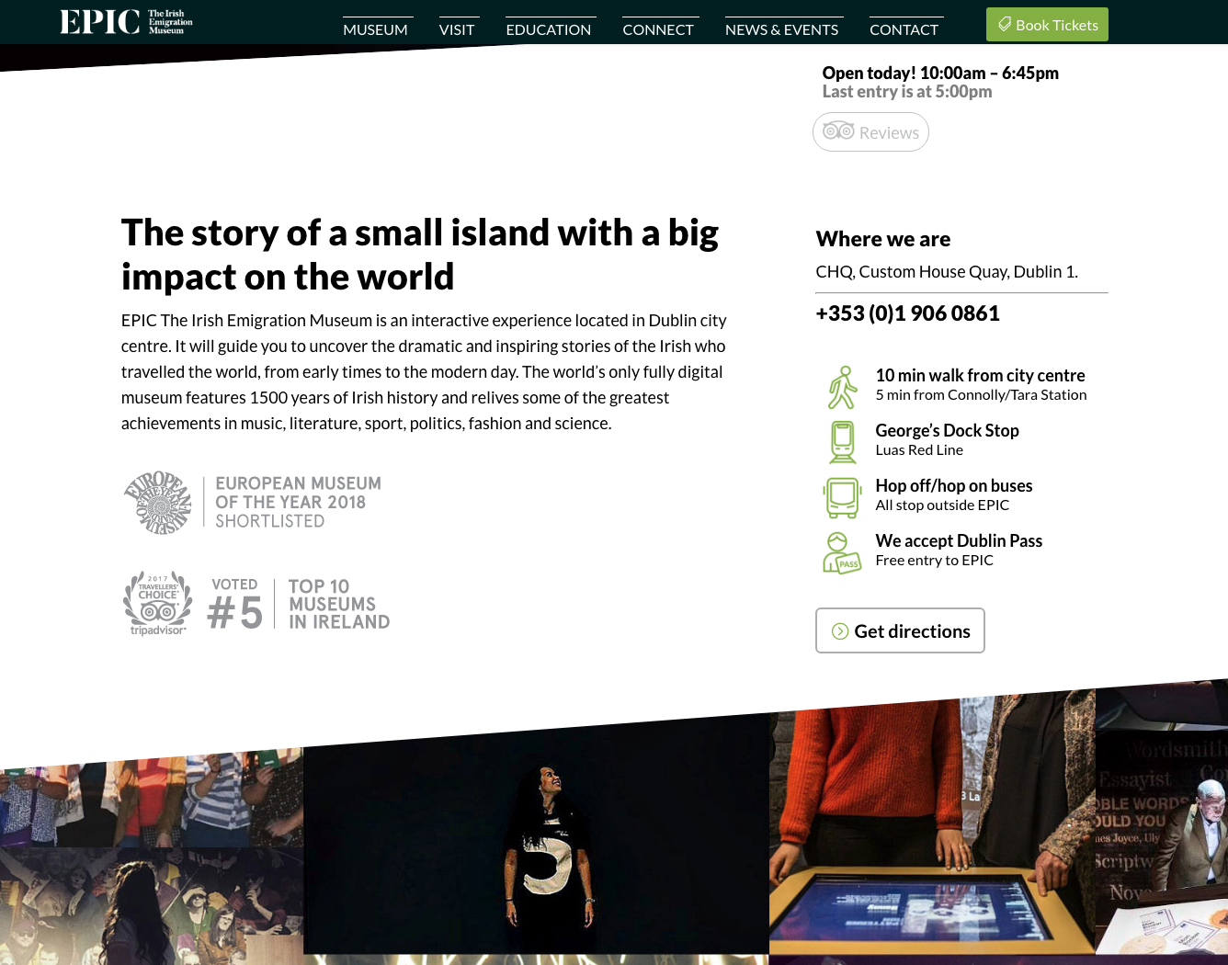
Task: Open the Education menu
Action: (x=549, y=29)
